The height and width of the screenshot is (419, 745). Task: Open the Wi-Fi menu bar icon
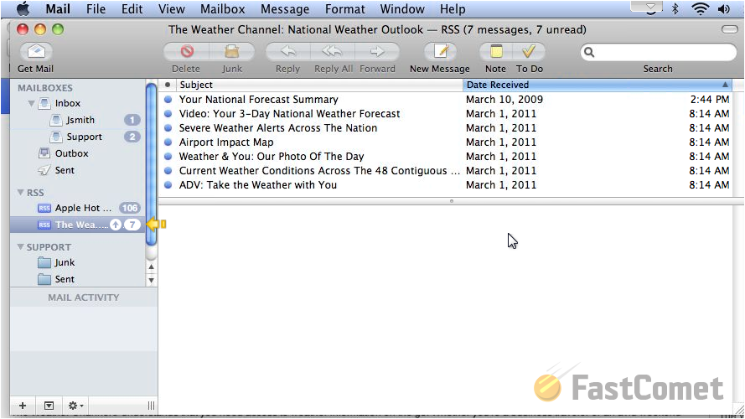(x=701, y=8)
